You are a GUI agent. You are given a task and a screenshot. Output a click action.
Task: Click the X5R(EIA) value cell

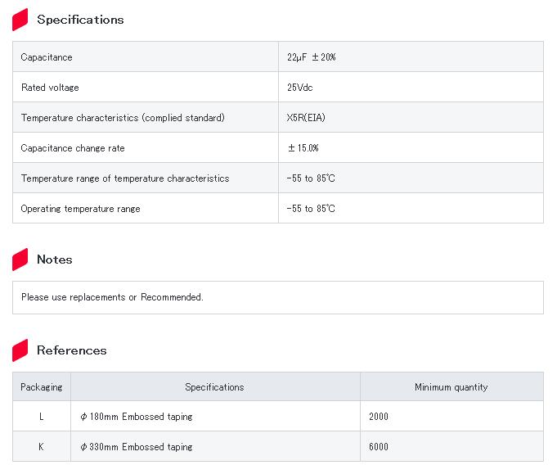point(306,118)
